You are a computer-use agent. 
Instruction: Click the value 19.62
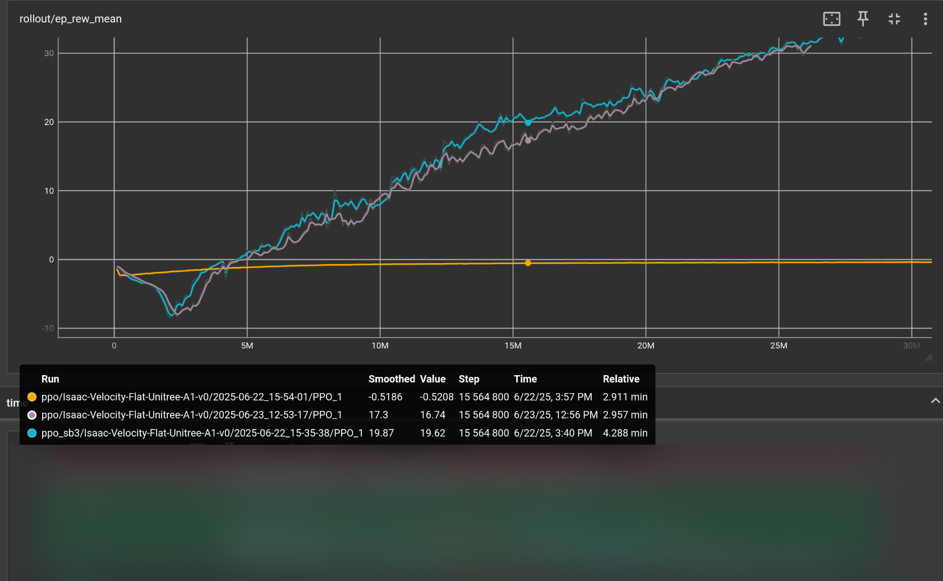(x=433, y=433)
